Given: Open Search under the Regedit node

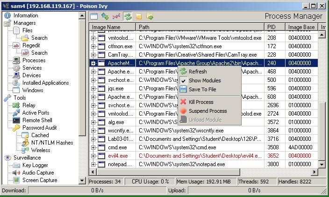Looking at the screenshot, I should (39, 53).
